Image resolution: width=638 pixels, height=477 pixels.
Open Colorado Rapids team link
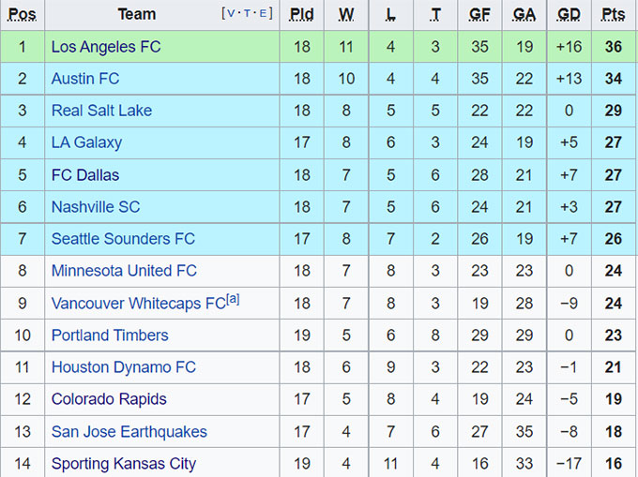tap(109, 399)
